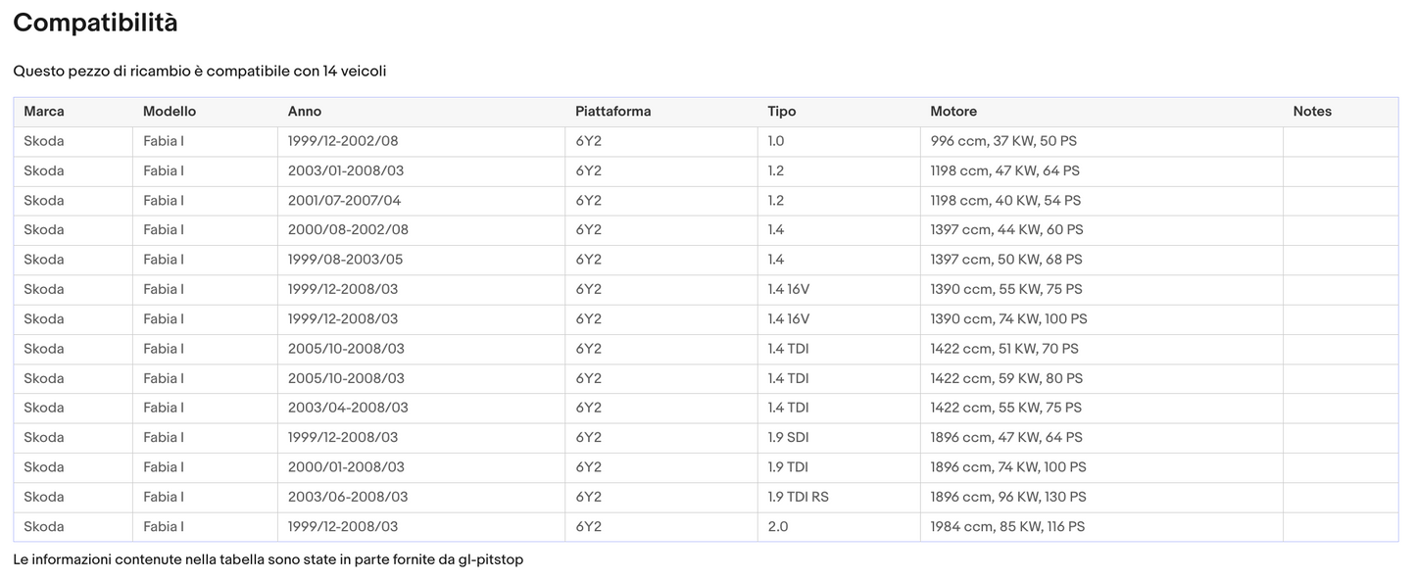Image resolution: width=1416 pixels, height=580 pixels.
Task: Click the 1390 ccm, 74 KW engine cell
Action: (1008, 319)
